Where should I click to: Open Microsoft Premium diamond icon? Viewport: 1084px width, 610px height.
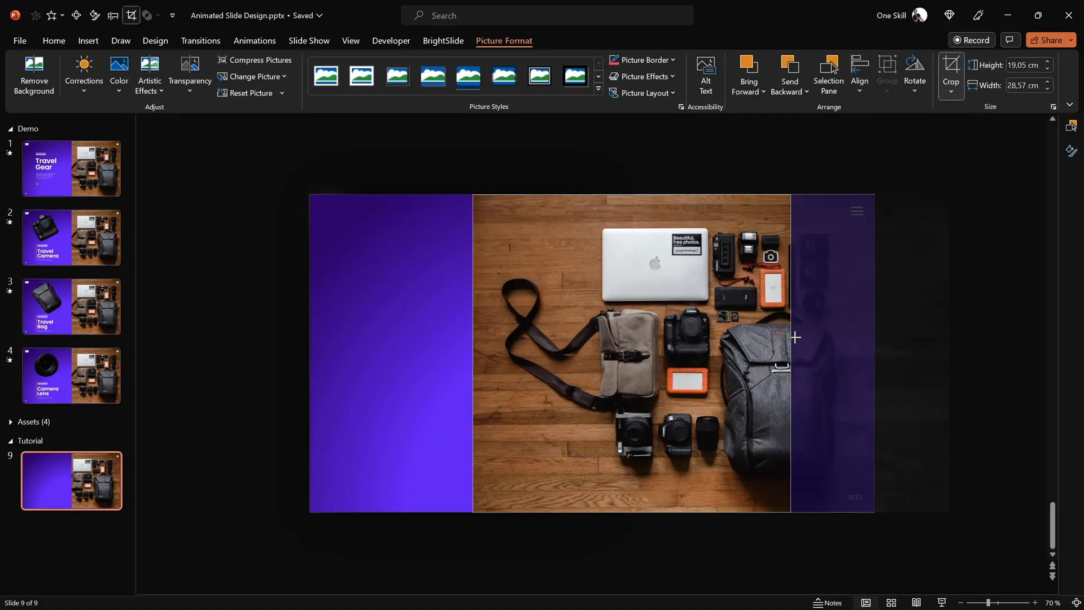[x=949, y=15]
